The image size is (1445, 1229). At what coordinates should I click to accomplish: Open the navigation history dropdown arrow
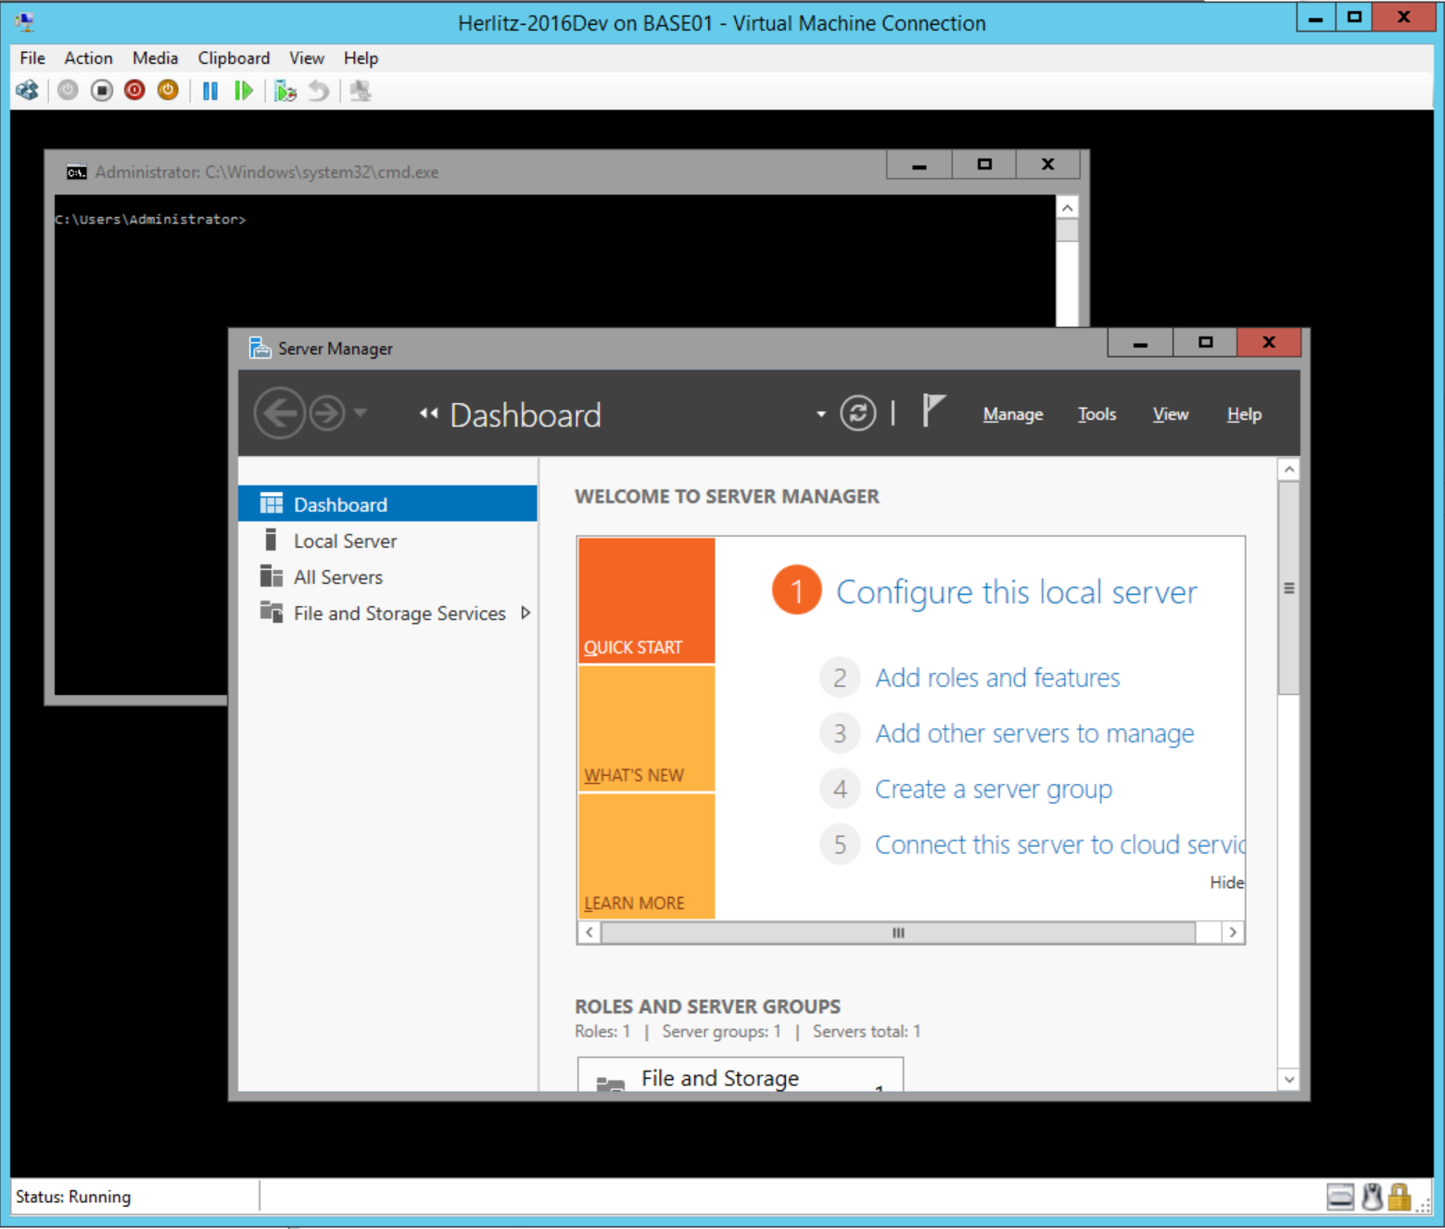pyautogui.click(x=361, y=413)
